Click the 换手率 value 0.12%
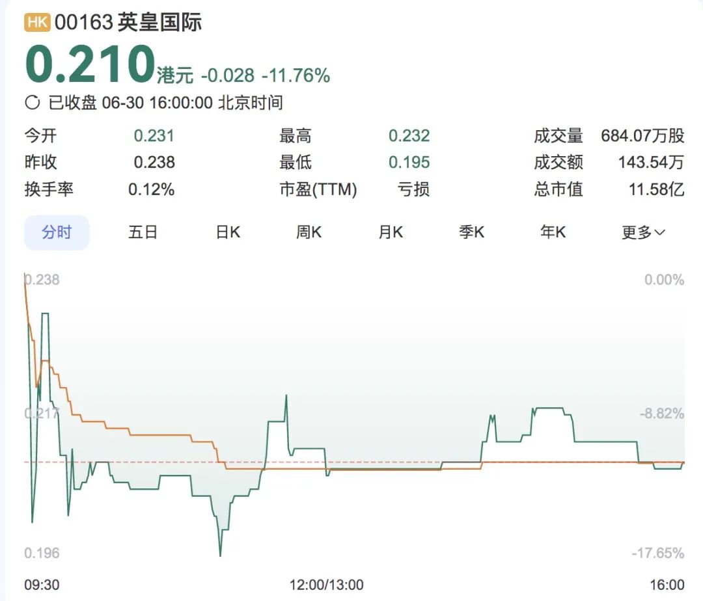The image size is (703, 601). (x=151, y=189)
